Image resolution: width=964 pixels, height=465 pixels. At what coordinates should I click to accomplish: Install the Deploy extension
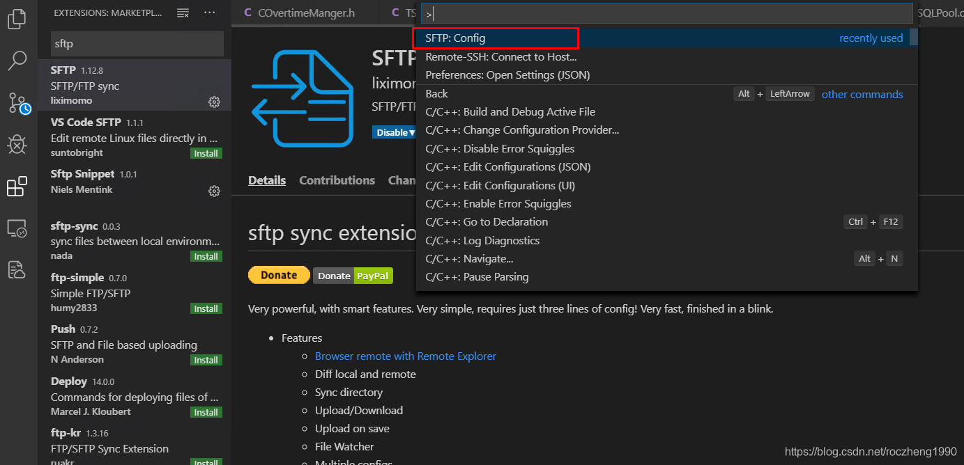(206, 412)
